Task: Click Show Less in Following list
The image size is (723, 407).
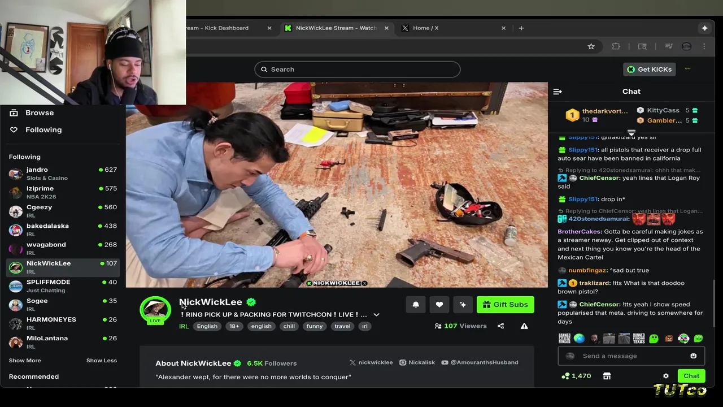Action: click(x=102, y=361)
